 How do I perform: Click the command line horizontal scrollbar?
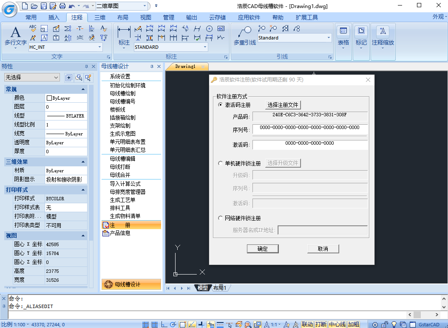click(423, 314)
